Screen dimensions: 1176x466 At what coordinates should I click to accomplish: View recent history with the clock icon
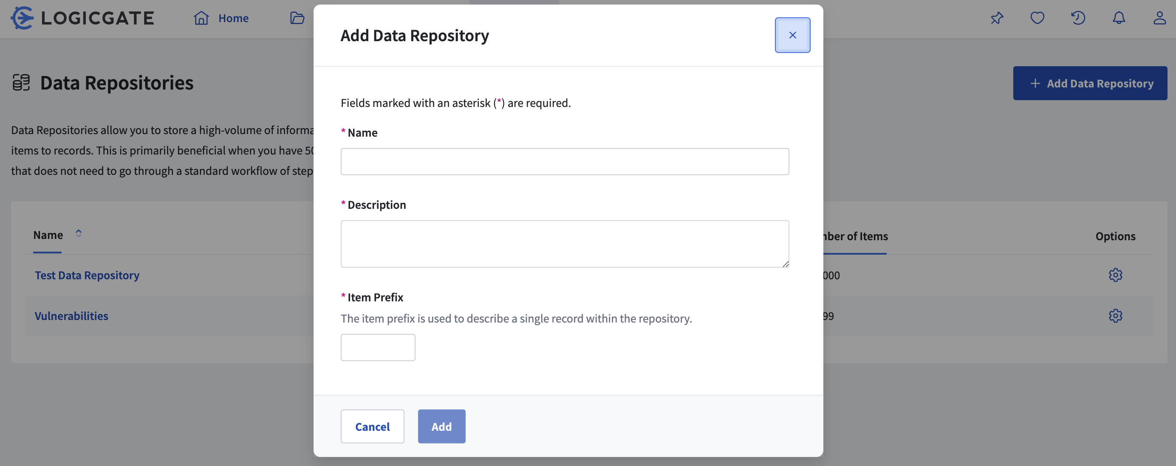point(1078,18)
